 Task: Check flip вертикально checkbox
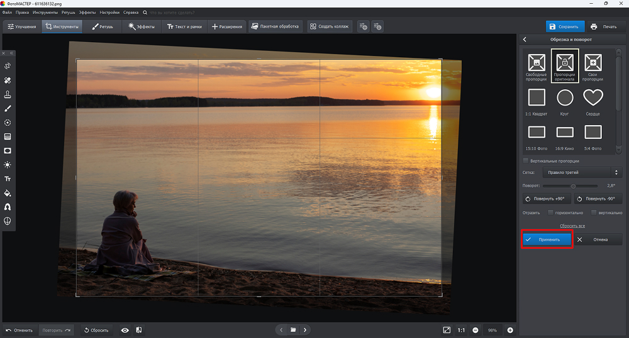click(x=594, y=212)
